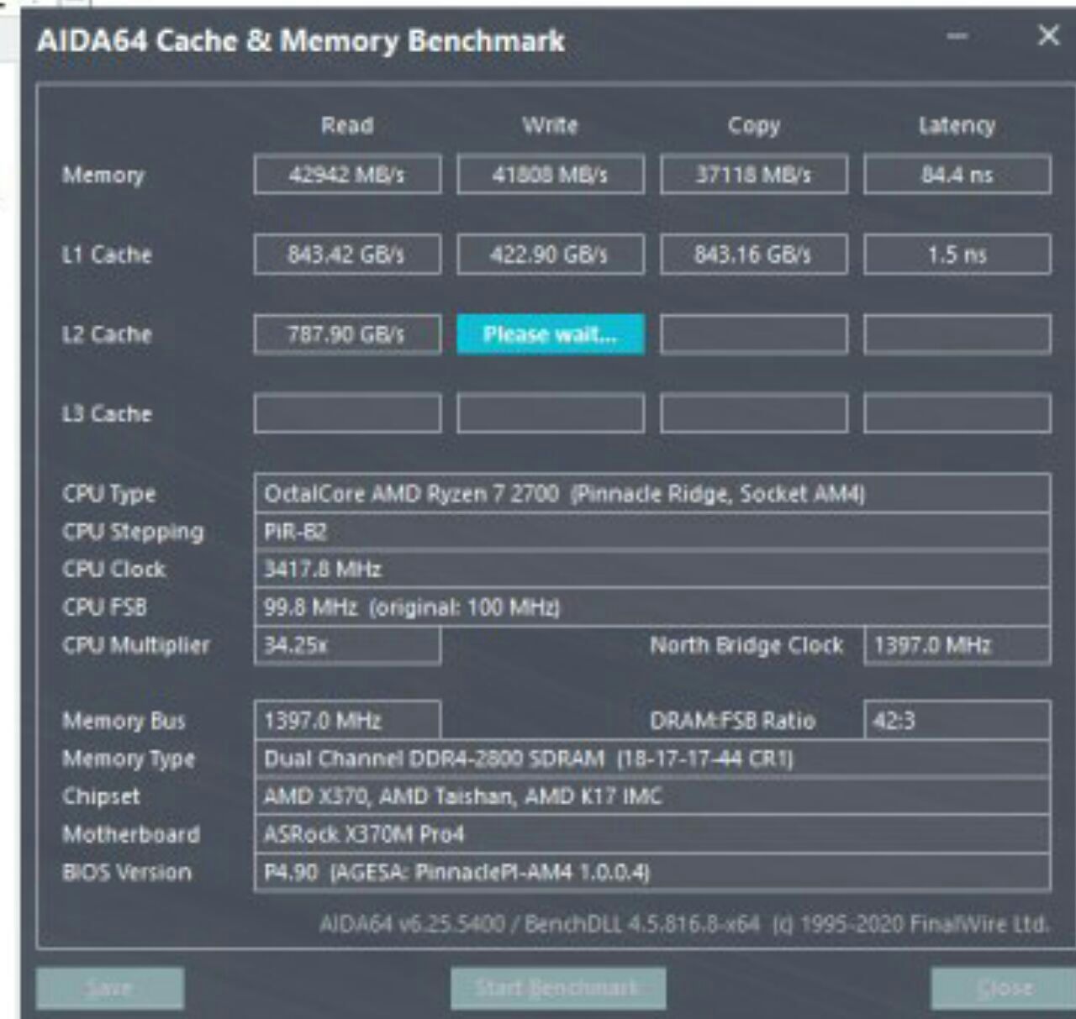The width and height of the screenshot is (1076, 1019).
Task: Click the North Bridge Clock value 1397.0 MHz
Action: [957, 645]
